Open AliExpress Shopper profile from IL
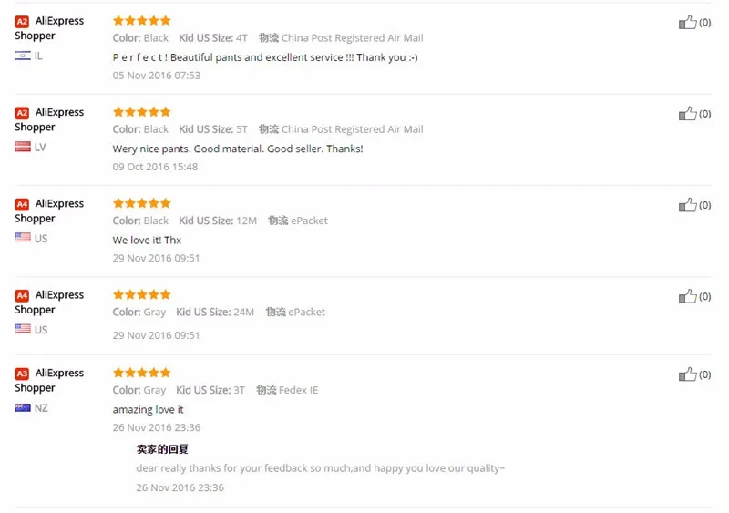The image size is (729, 513). tap(49, 28)
